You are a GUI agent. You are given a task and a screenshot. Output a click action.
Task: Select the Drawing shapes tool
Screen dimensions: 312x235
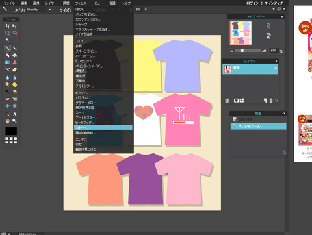point(14,69)
